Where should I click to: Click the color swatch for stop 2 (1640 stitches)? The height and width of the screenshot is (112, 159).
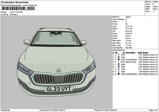[118, 57]
